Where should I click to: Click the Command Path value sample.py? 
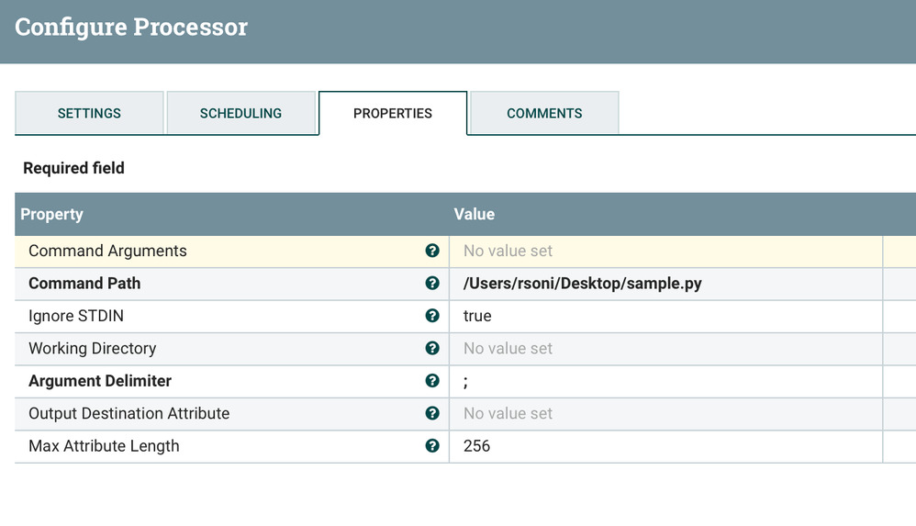tap(582, 284)
